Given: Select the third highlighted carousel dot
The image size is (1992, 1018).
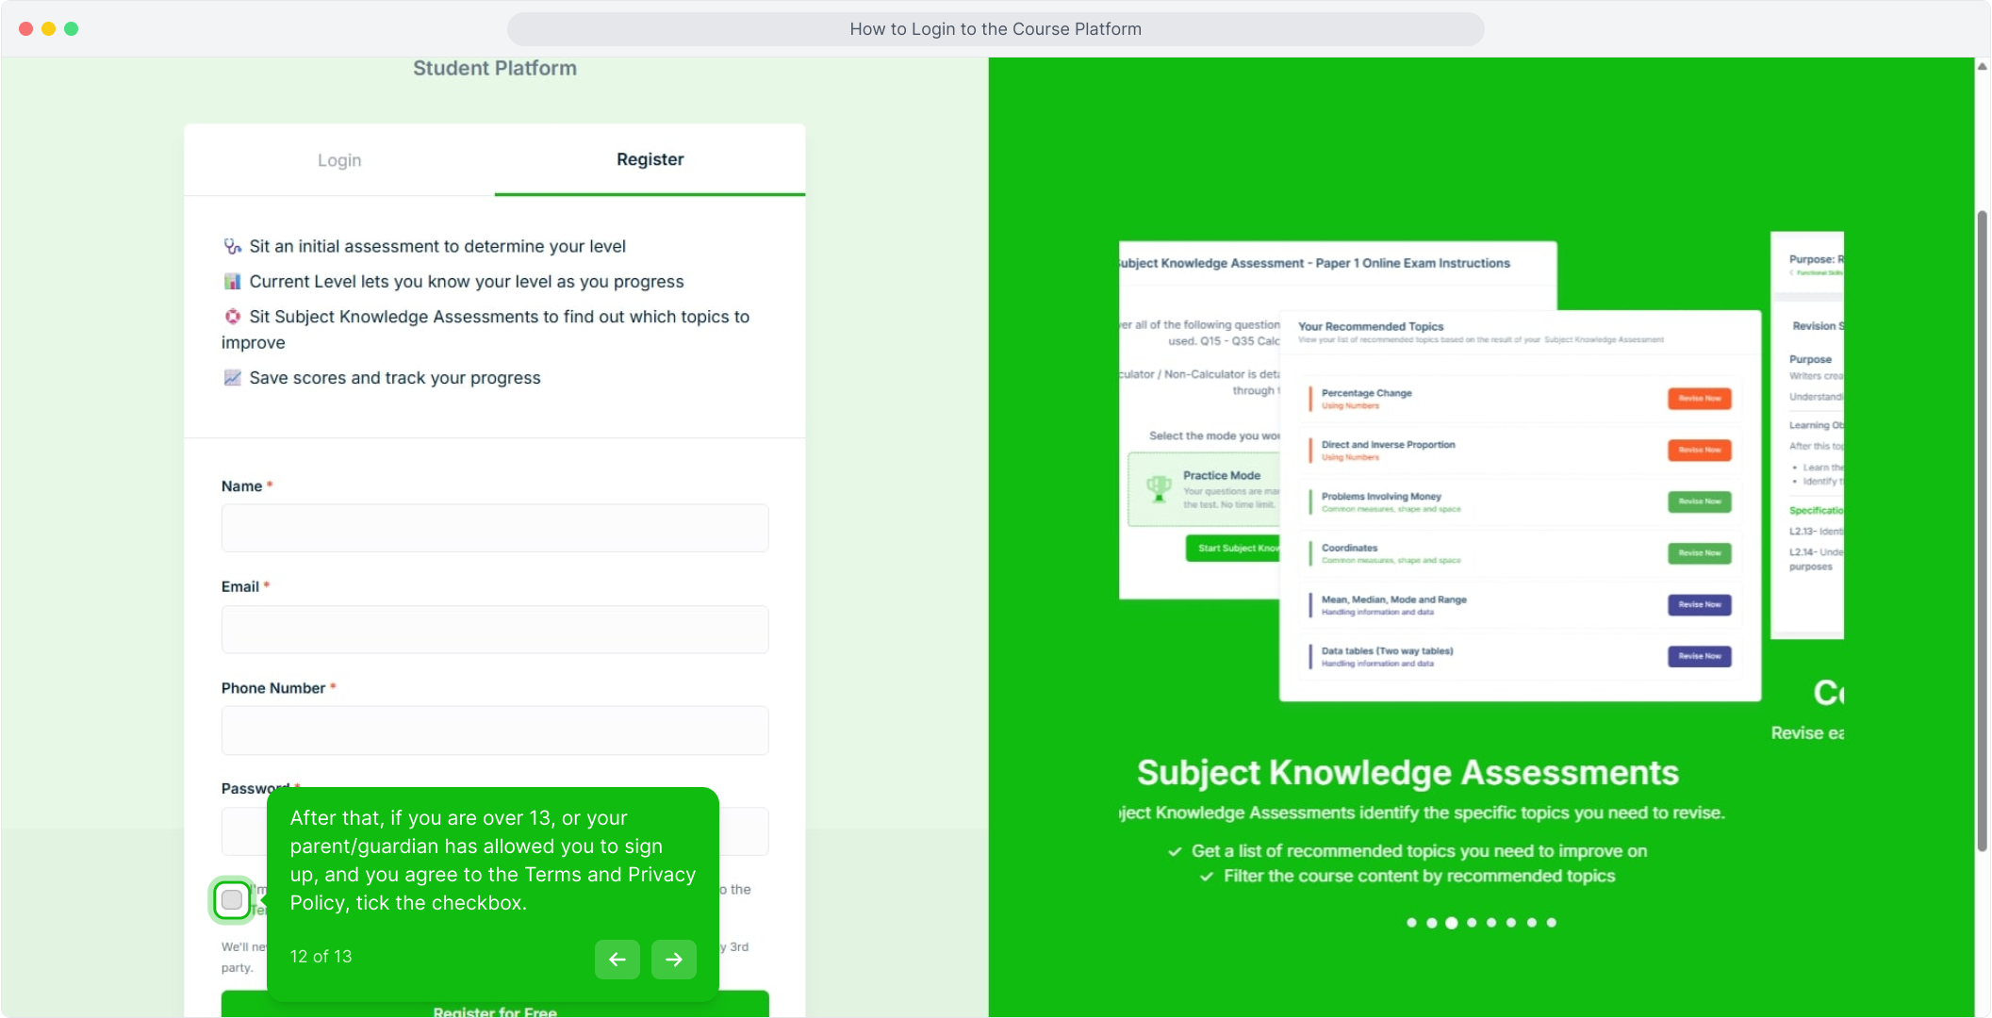Looking at the screenshot, I should (1452, 923).
